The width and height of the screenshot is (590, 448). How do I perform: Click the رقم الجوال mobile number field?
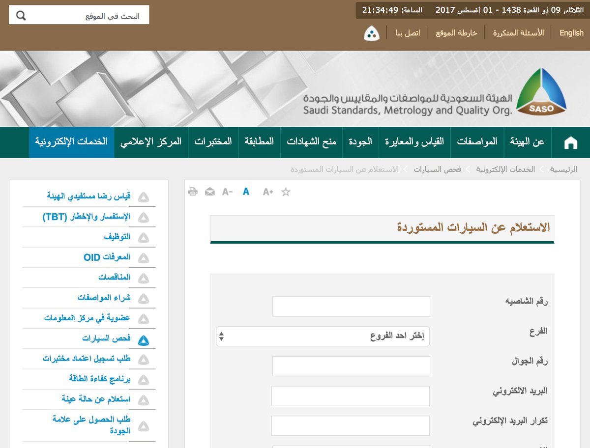click(352, 366)
